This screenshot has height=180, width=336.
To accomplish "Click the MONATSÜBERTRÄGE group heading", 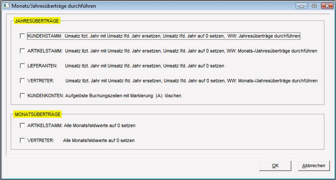I will pyautogui.click(x=38, y=114).
